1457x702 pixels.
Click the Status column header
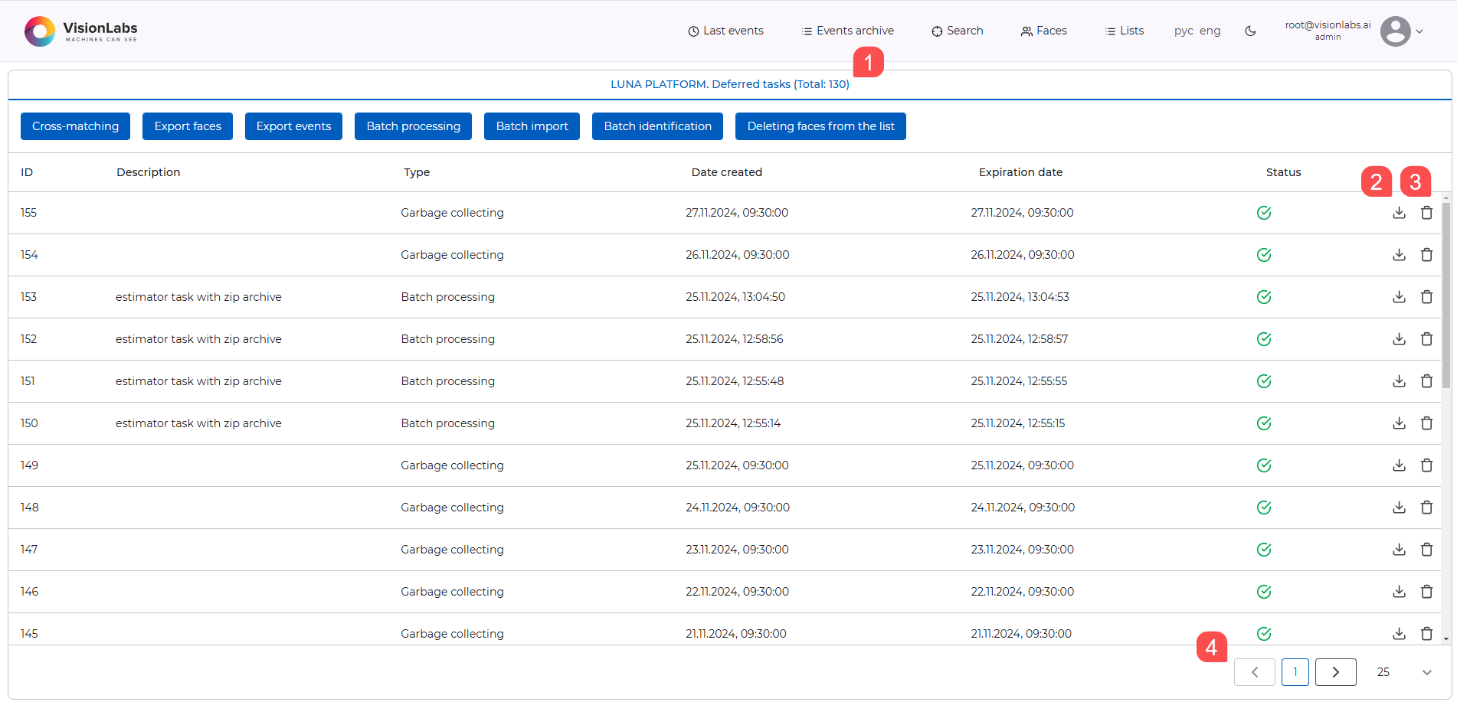(1283, 172)
